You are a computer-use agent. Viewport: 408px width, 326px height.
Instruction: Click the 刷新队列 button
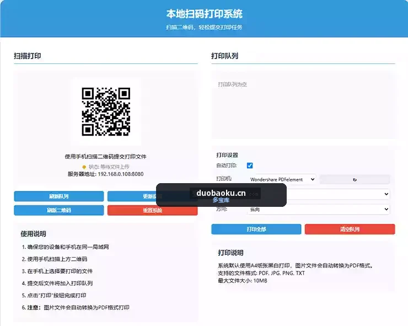tap(59, 196)
